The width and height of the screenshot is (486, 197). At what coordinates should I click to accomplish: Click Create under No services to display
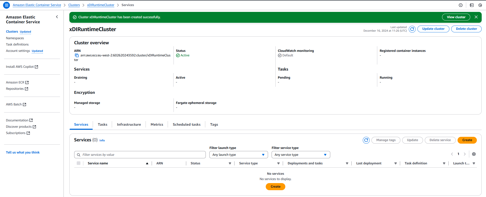click(x=275, y=187)
